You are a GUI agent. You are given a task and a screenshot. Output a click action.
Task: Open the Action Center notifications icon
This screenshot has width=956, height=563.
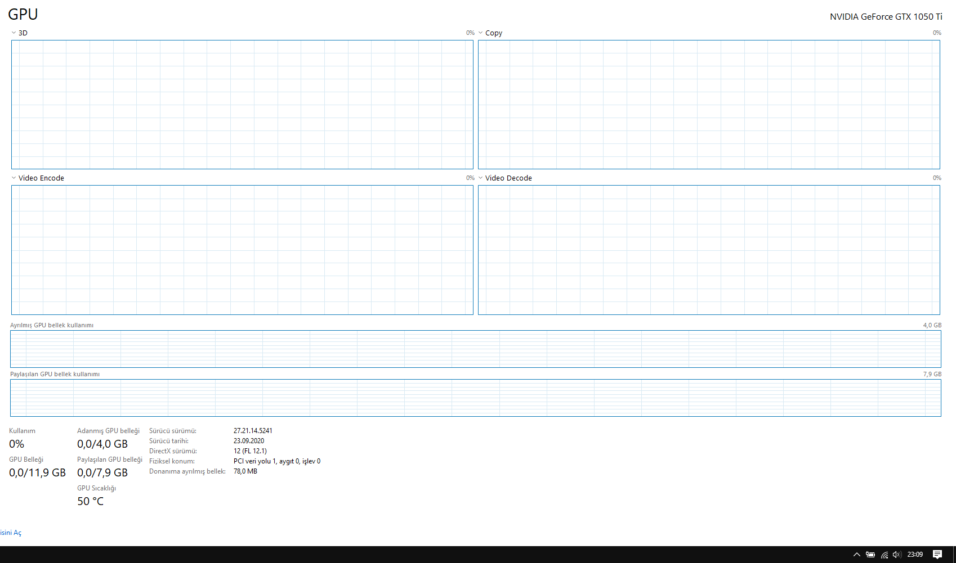click(937, 555)
